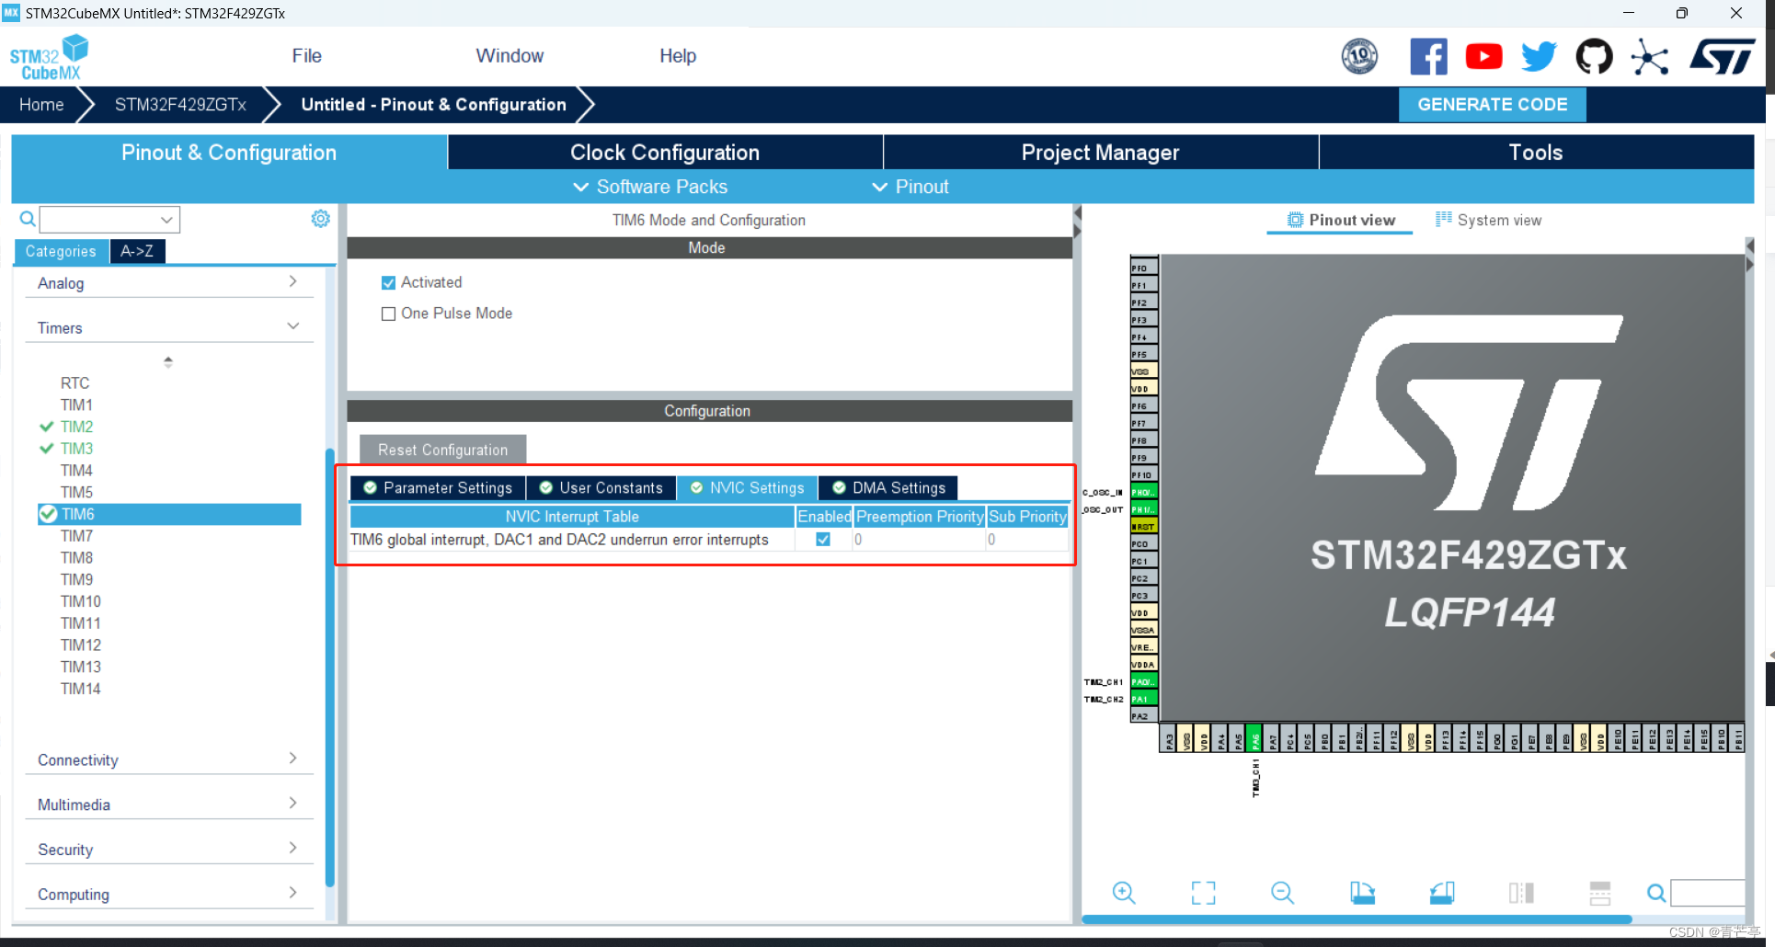This screenshot has height=947, width=1775.
Task: Select RTC in the timers list
Action: (x=74, y=383)
